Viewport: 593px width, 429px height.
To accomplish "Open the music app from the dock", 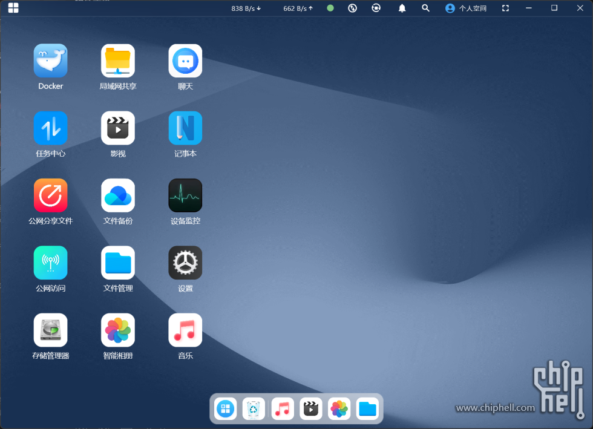I will (283, 409).
